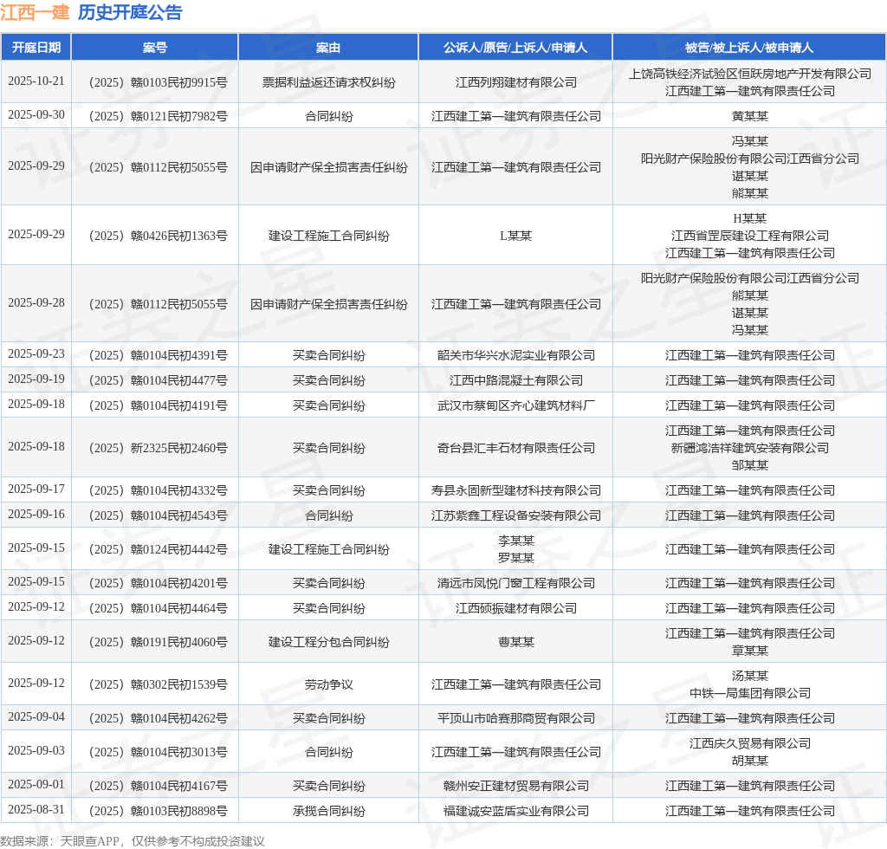
Task: Click the date 2025-09-04
Action: pos(36,716)
